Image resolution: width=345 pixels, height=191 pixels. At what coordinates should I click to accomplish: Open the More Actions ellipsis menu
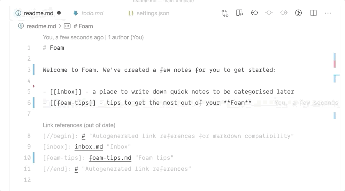click(328, 13)
